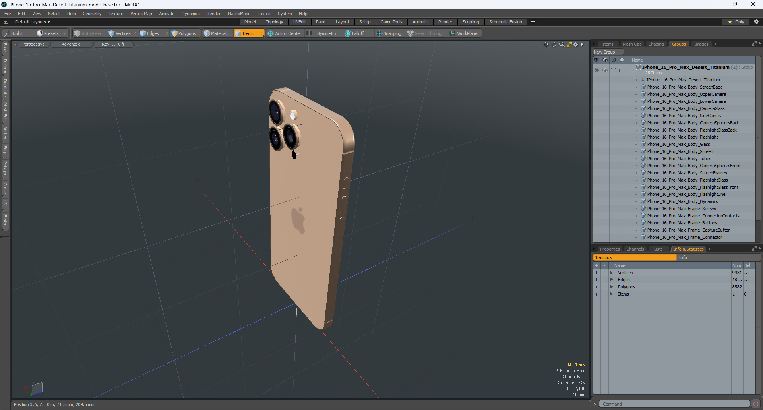Click the New Group button
This screenshot has height=410, width=763.
point(608,52)
